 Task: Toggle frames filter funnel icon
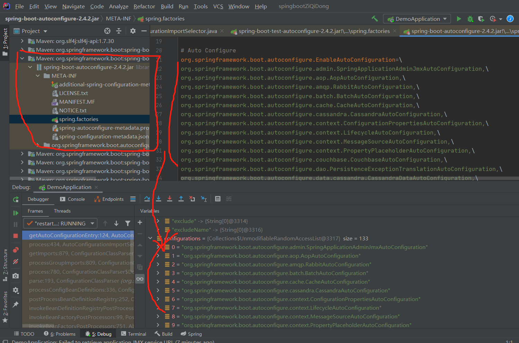[128, 223]
